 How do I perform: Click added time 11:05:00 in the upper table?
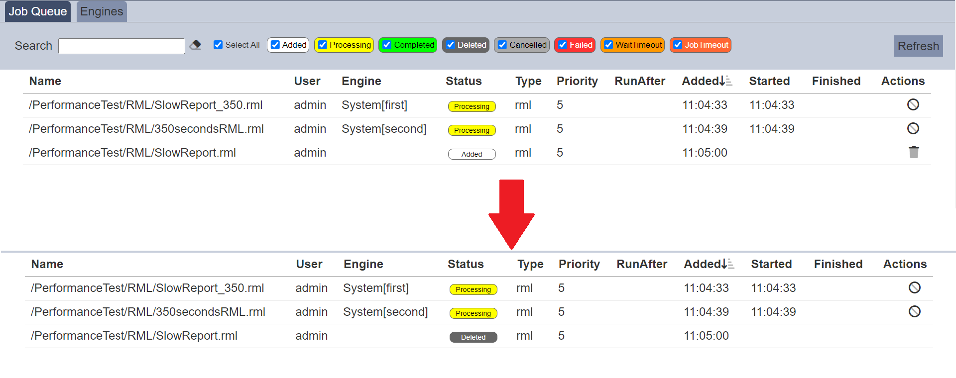[705, 153]
